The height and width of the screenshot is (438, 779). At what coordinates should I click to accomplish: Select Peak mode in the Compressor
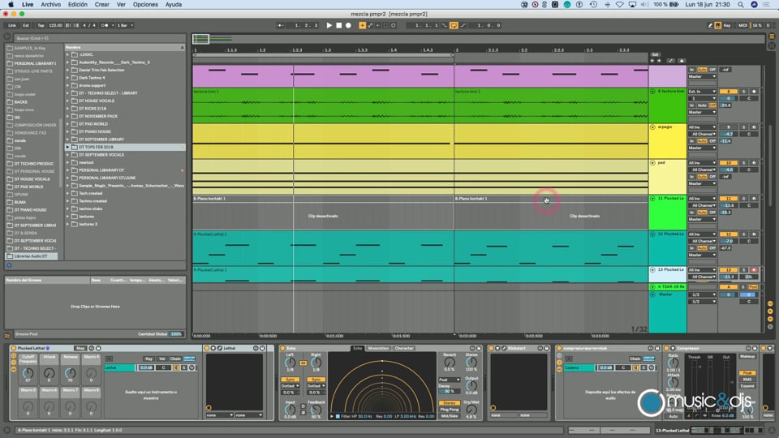(x=747, y=372)
